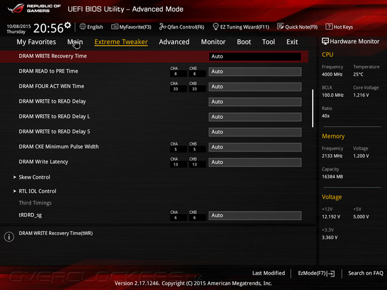Image resolution: width=387 pixels, height=290 pixels.
Task: Select the Extreme Tweaker tab
Action: point(121,42)
